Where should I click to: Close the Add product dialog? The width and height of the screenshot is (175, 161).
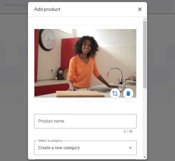pyautogui.click(x=140, y=9)
